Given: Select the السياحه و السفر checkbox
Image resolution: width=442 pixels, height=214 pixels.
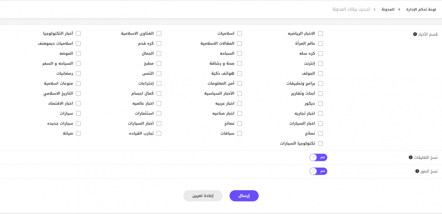Looking at the screenshot, I should click(x=78, y=63).
